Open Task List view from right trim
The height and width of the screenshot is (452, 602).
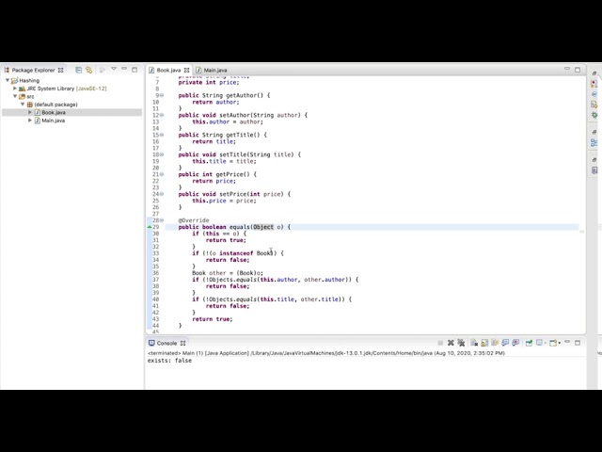click(x=594, y=84)
